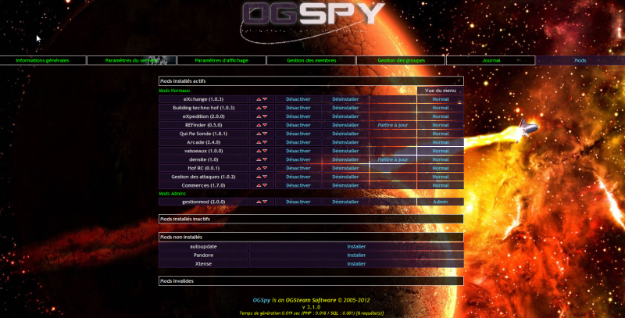Toggle menu view Normal for vaisseaux

pos(441,151)
